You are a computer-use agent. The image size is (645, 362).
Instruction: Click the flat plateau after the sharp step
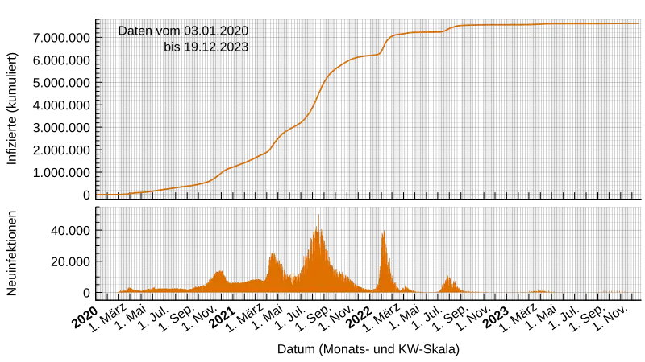tap(419, 32)
